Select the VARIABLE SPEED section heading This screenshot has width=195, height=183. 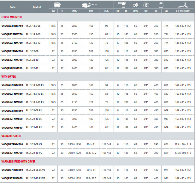pyautogui.click(x=11, y=136)
